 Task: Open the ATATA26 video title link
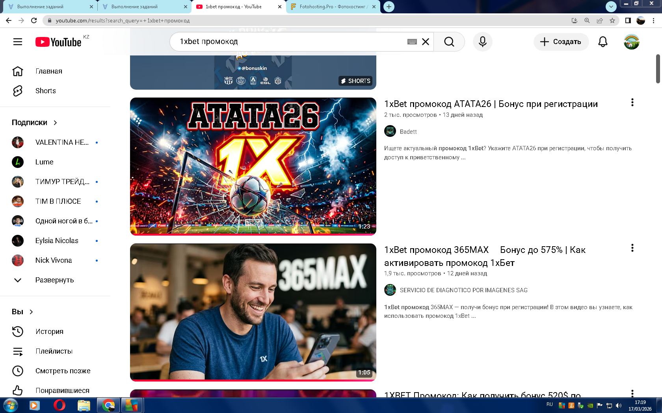tap(491, 104)
